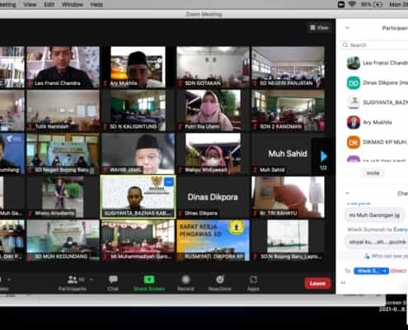Open the View layout options
The image size is (408, 330).
click(x=319, y=27)
